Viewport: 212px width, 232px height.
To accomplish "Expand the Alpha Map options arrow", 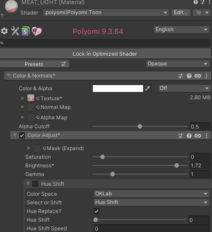I will coord(23,117).
